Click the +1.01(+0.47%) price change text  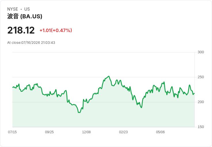pyautogui.click(x=56, y=30)
